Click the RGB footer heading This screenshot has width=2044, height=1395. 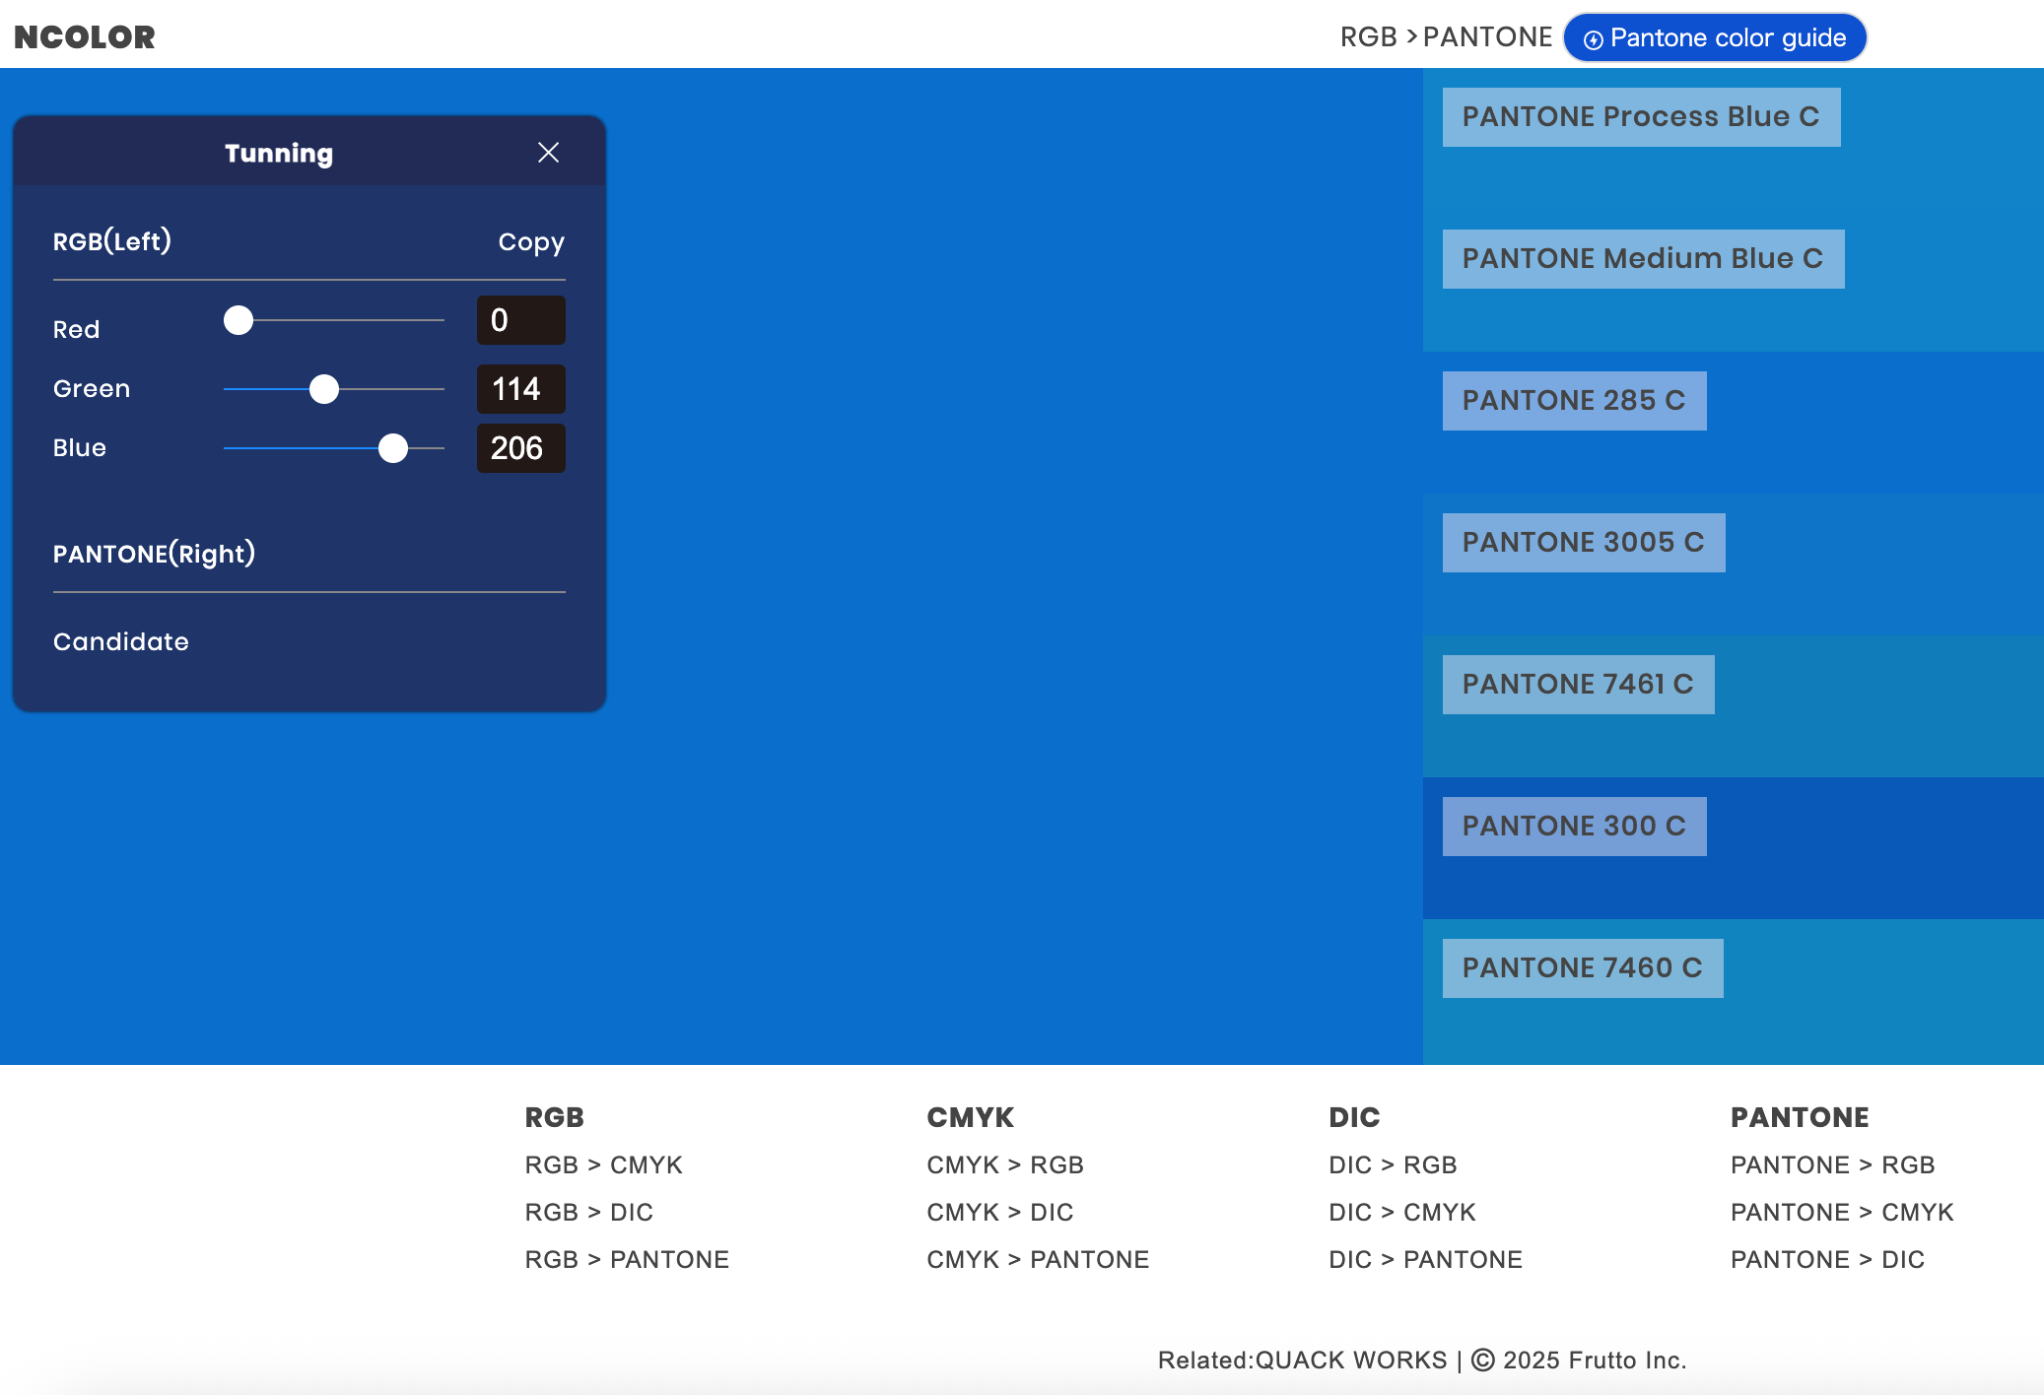coord(554,1117)
